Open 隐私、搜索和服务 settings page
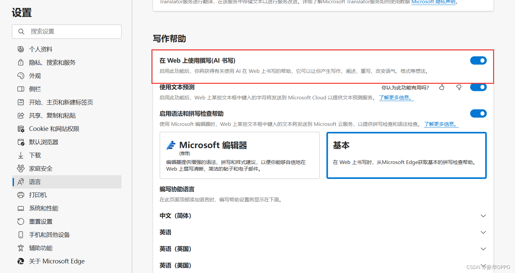515x273 pixels. (x=67, y=62)
